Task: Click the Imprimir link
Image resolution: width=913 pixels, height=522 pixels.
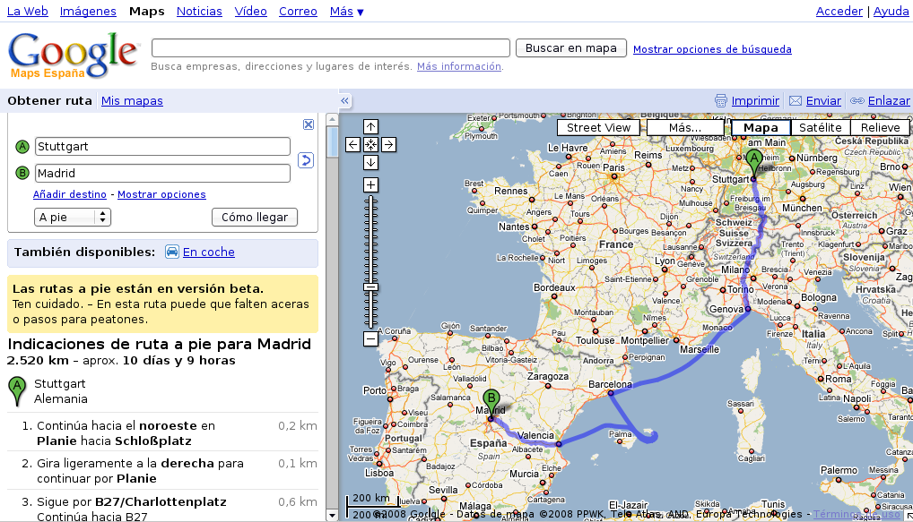Action: coord(755,101)
